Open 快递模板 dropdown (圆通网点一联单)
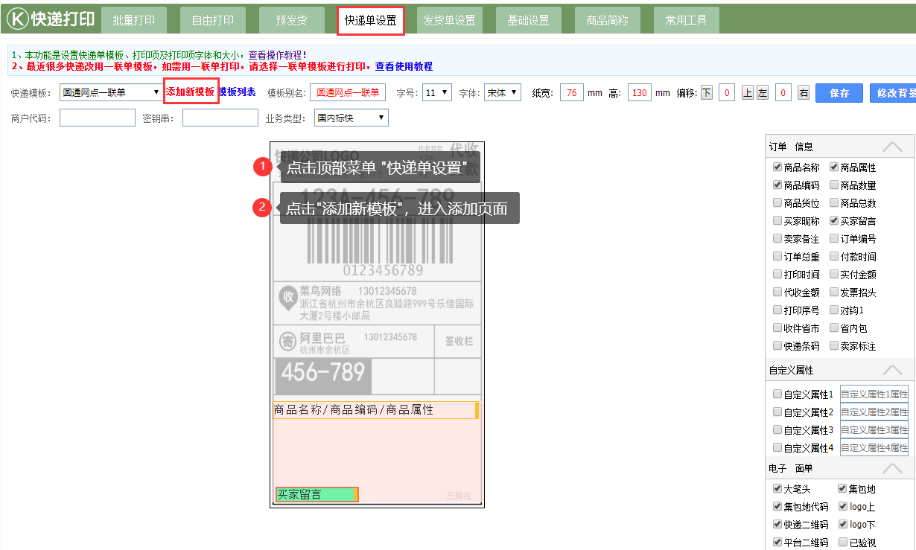Viewport: 916px width, 550px height. pos(111,93)
